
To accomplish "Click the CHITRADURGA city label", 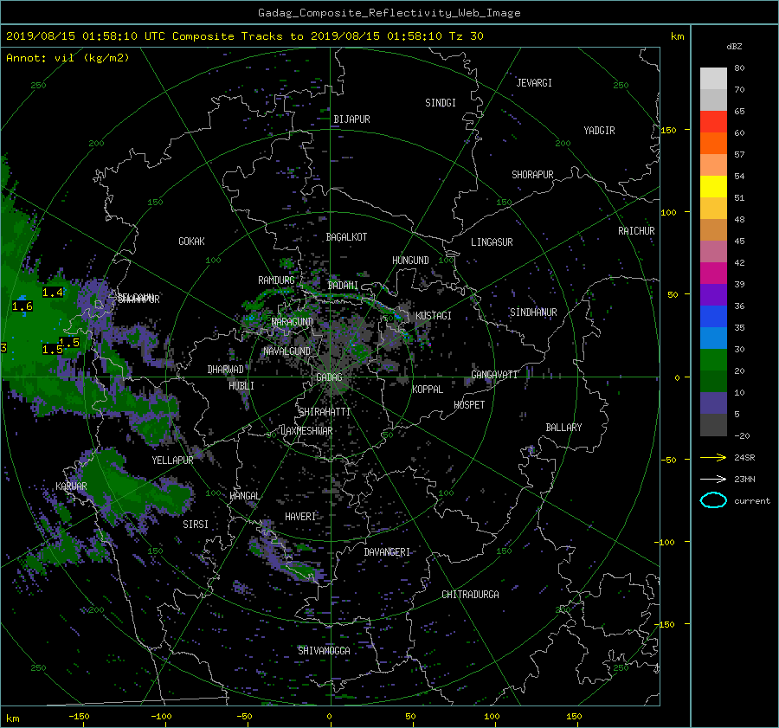I will (470, 595).
